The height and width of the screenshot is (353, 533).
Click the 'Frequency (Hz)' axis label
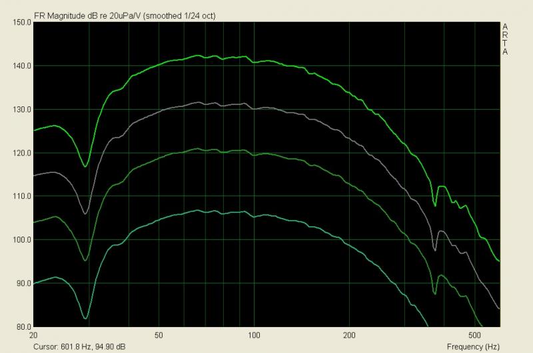pos(473,346)
